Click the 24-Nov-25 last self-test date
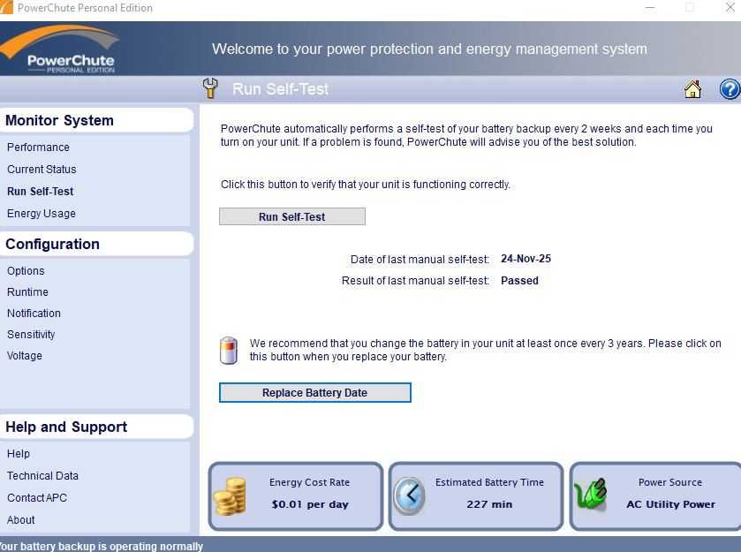This screenshot has height=552, width=741. (x=526, y=259)
